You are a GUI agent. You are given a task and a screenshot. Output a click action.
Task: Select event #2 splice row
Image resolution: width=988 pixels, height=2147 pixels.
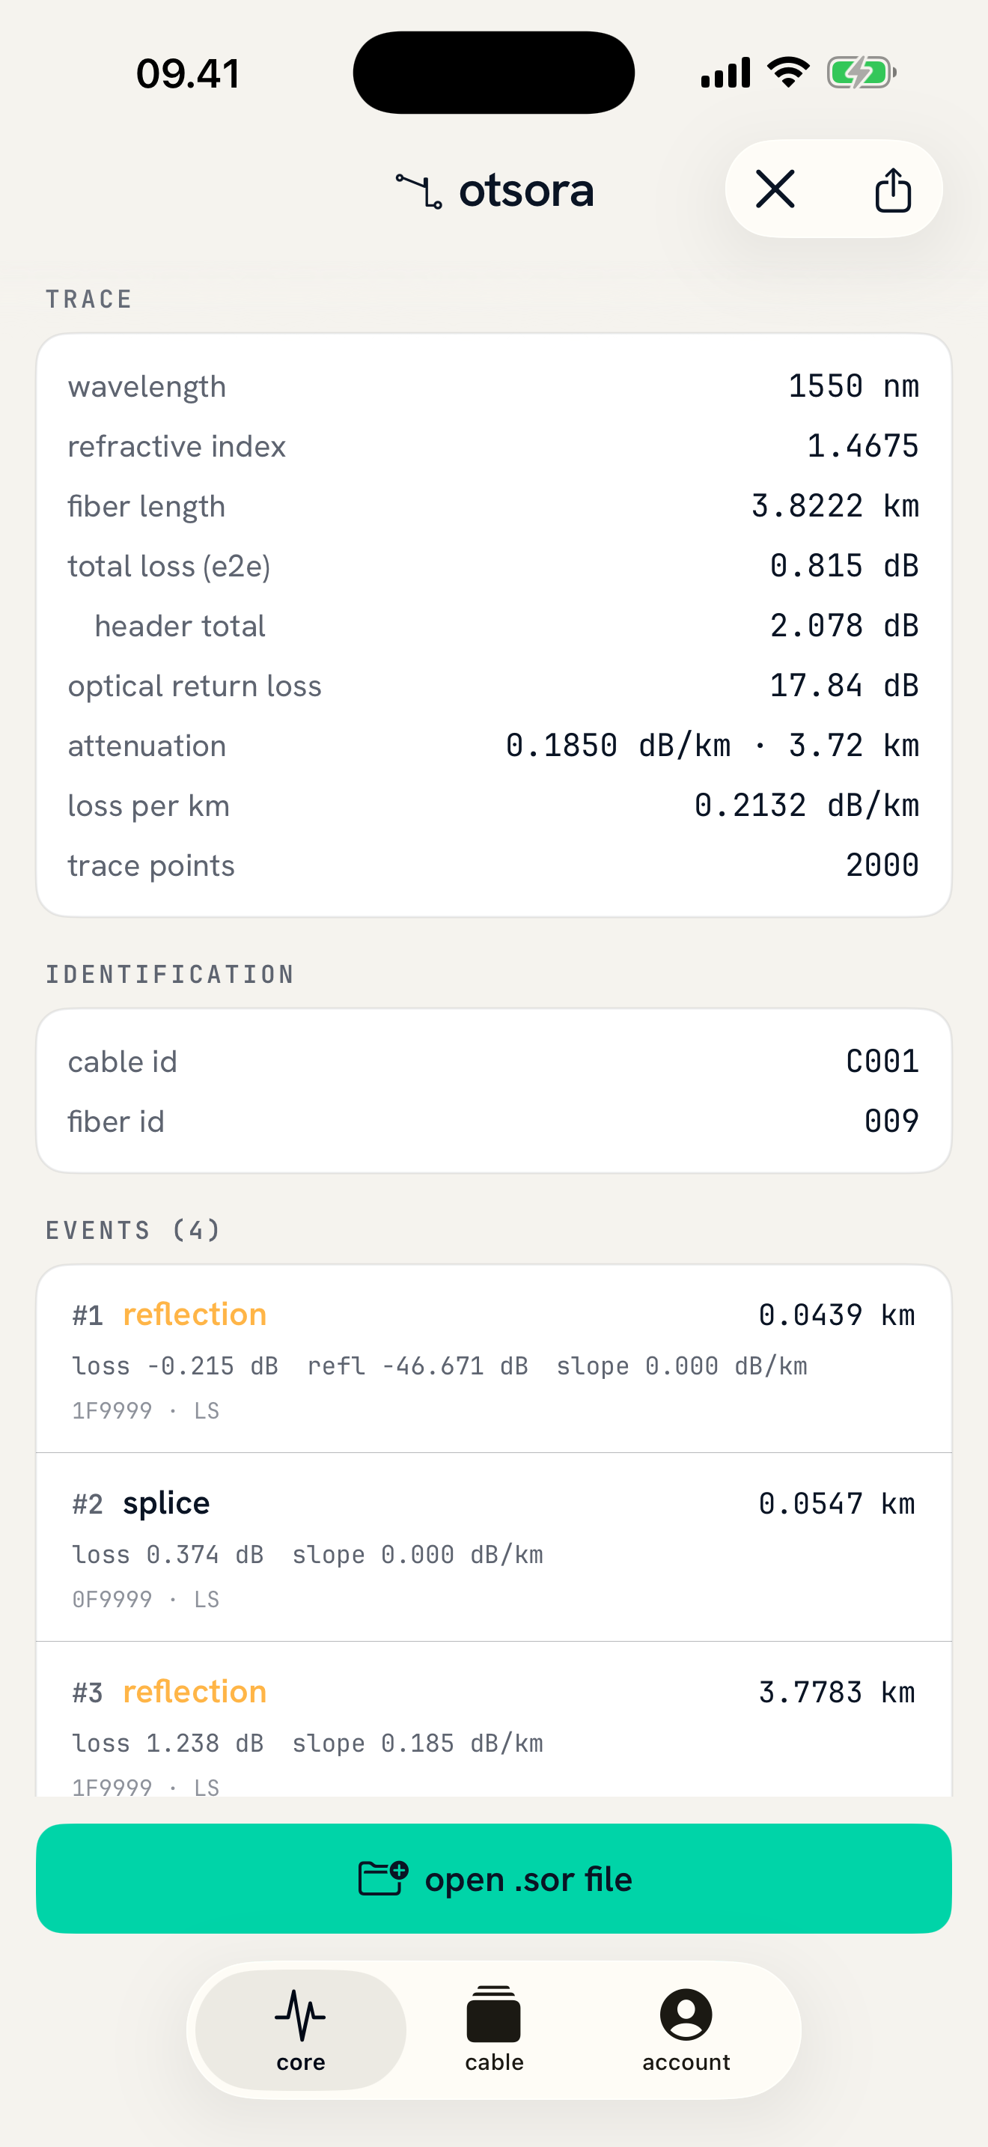pos(494,1547)
